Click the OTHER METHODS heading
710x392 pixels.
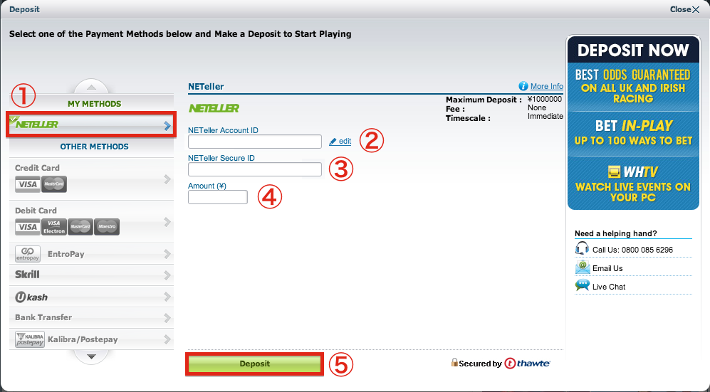(x=94, y=147)
